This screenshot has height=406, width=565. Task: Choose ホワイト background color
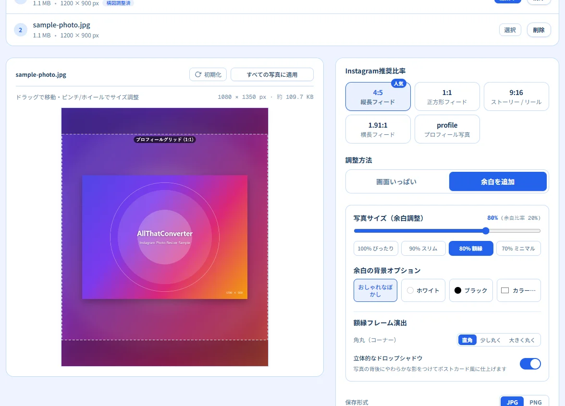coord(423,290)
